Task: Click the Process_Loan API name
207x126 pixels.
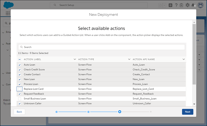Action: point(140,84)
